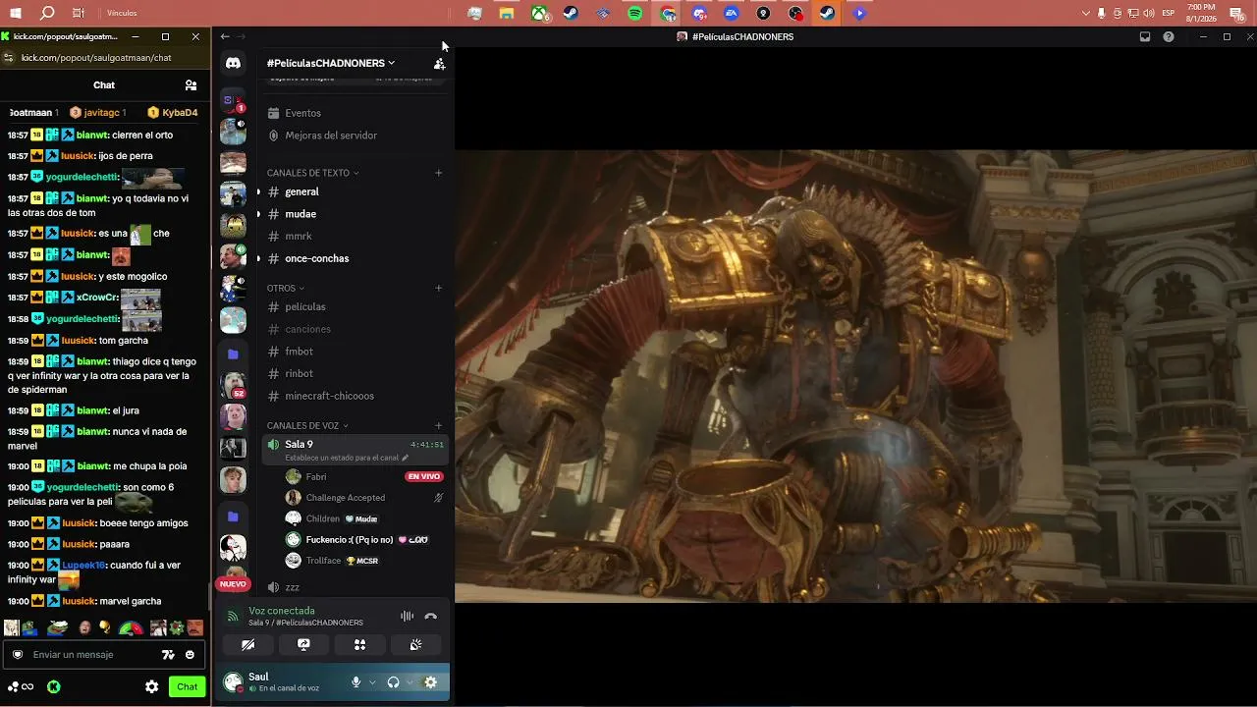Open the emoji picker in Kick chat
This screenshot has width=1257, height=707.
(190, 655)
